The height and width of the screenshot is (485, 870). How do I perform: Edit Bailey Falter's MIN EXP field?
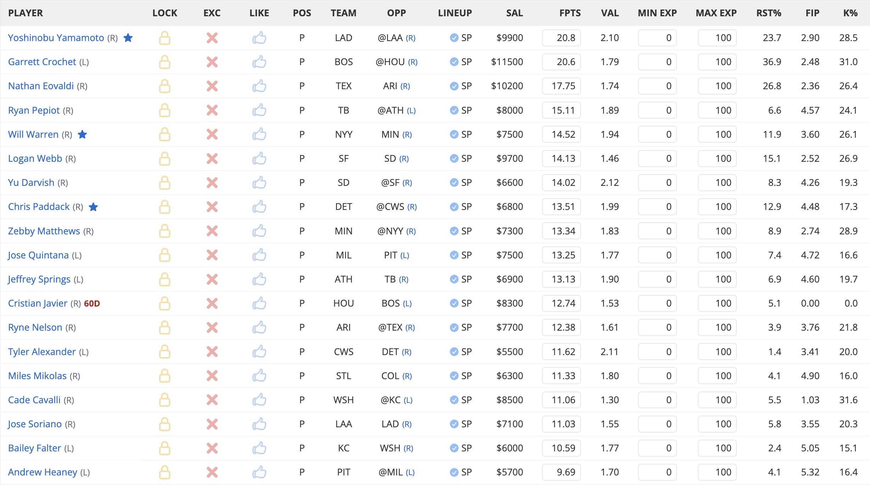657,448
